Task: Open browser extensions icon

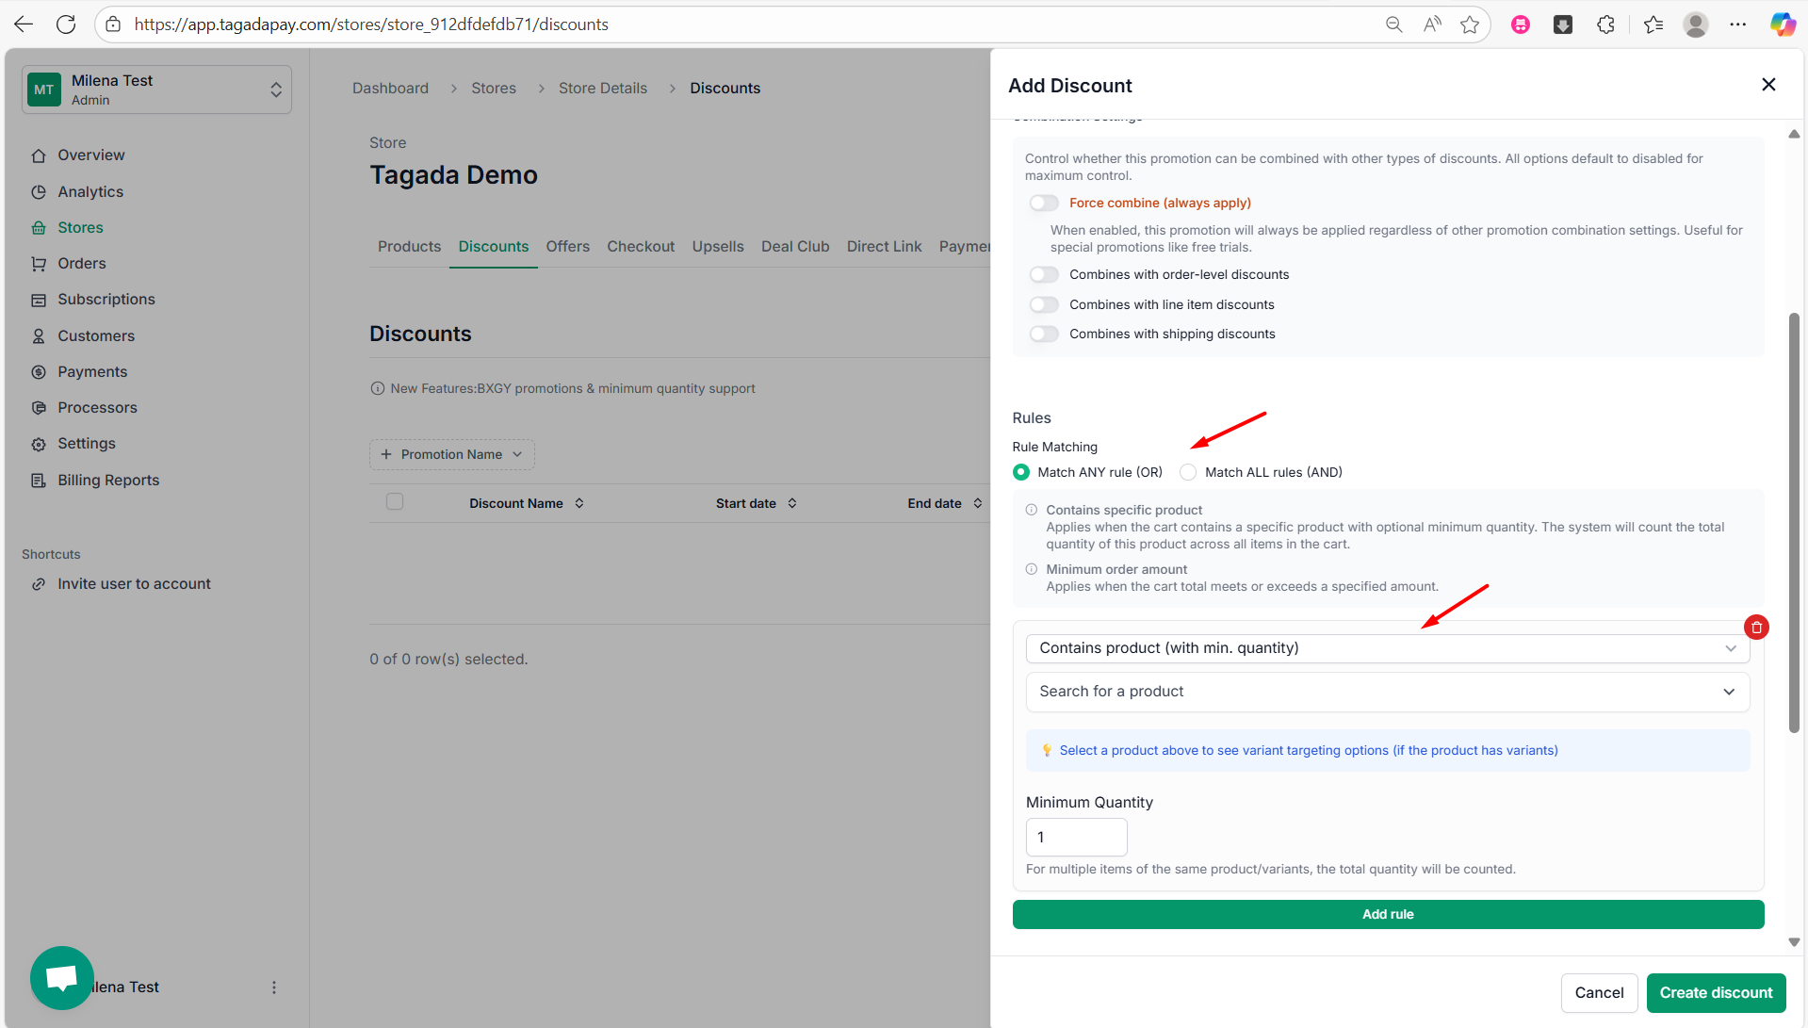Action: 1606,24
